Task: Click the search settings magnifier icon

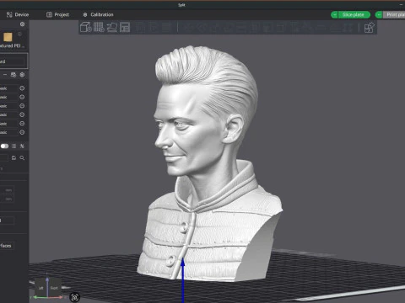Action: [22, 158]
